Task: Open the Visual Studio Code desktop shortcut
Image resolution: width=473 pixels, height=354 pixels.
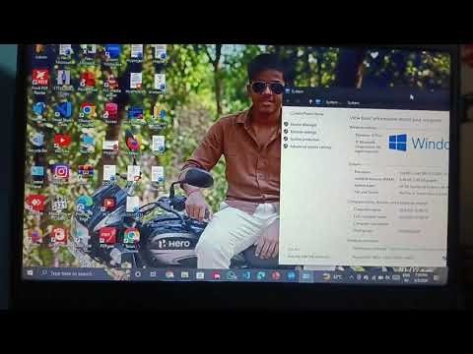Action: tap(63, 114)
